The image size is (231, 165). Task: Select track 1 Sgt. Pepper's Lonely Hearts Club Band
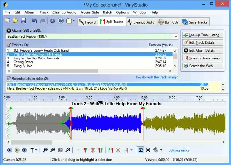89,50
